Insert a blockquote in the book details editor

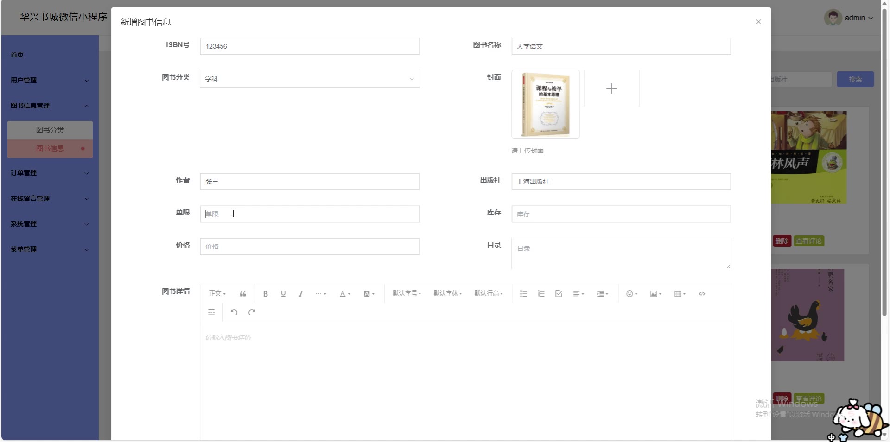pos(243,294)
